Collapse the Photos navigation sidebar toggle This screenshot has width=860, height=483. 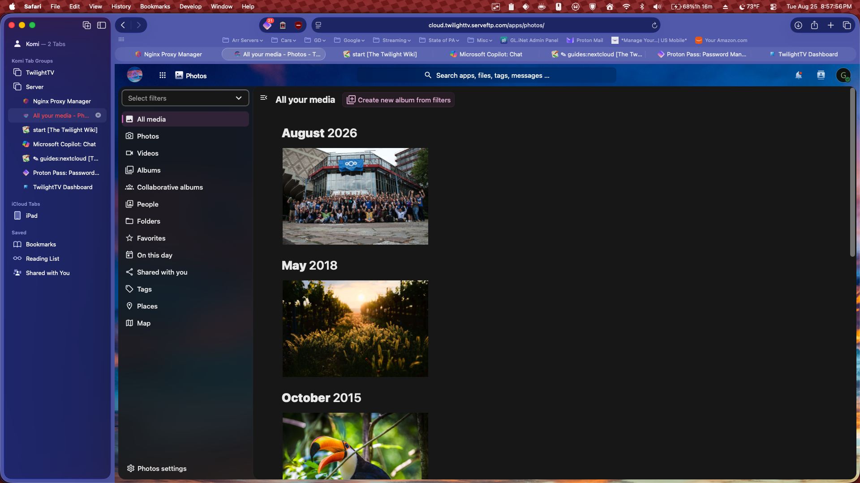coord(264,98)
